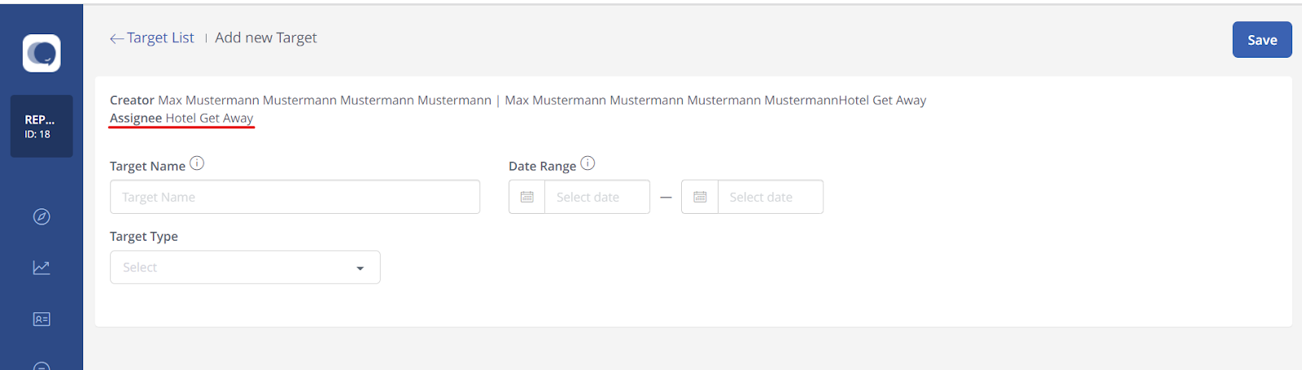Click the Add new Target breadcrumb

coord(266,37)
